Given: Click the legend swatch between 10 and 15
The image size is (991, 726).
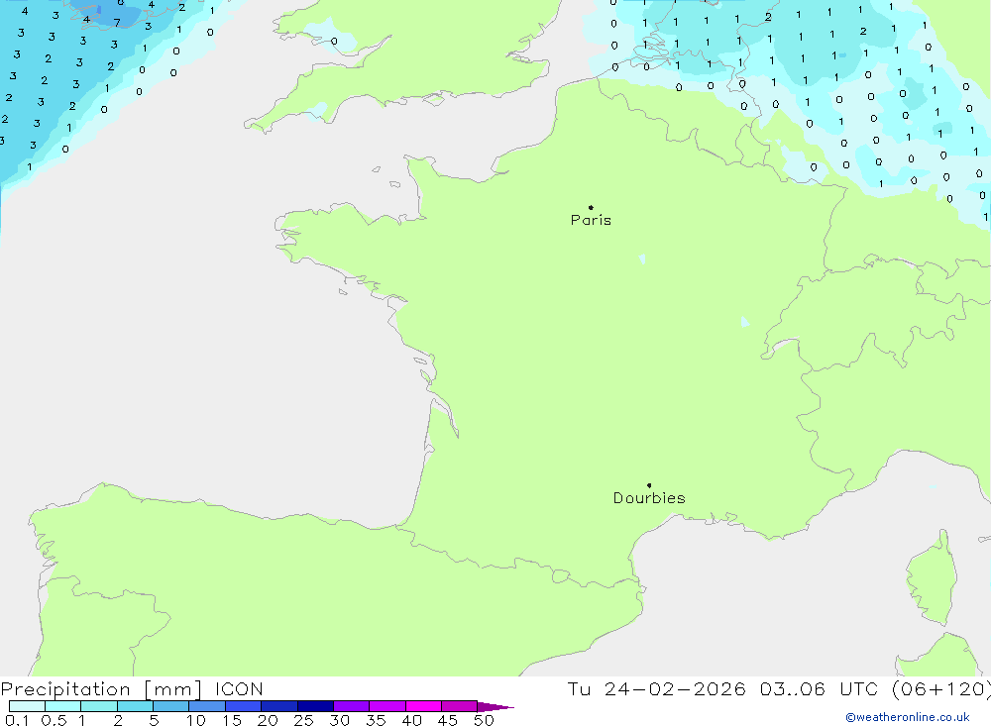Looking at the screenshot, I should tap(207, 706).
